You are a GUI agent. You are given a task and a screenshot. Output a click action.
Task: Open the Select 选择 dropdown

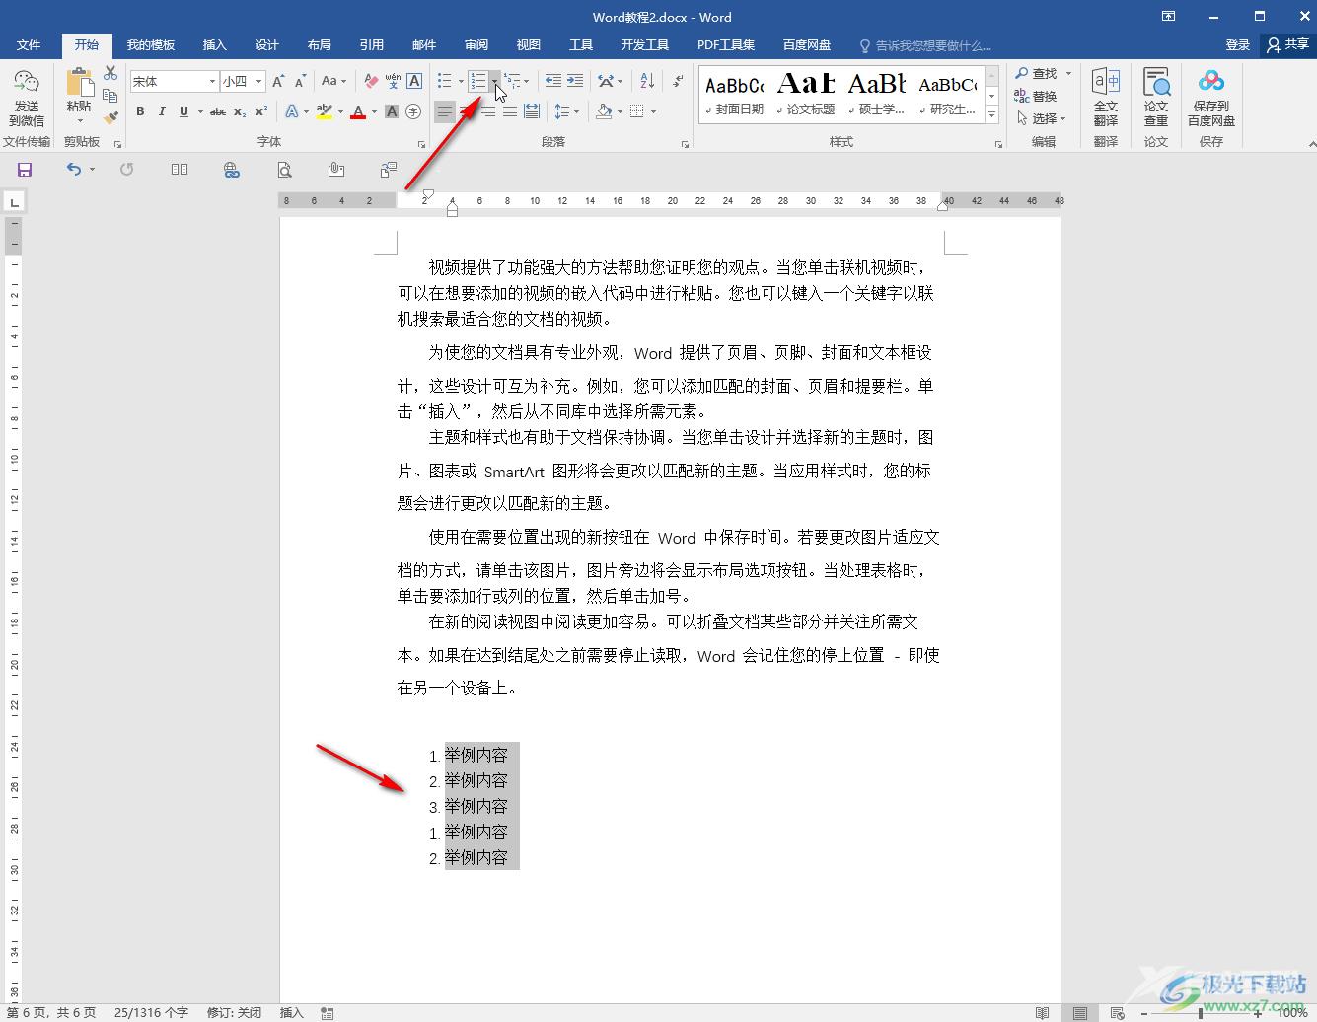pyautogui.click(x=1042, y=118)
